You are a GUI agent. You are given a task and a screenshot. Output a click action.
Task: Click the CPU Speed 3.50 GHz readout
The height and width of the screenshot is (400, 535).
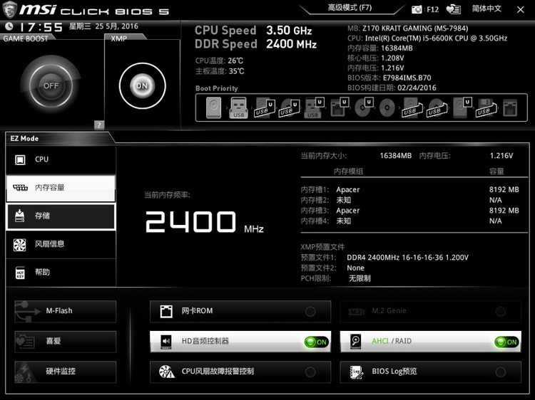(x=253, y=31)
